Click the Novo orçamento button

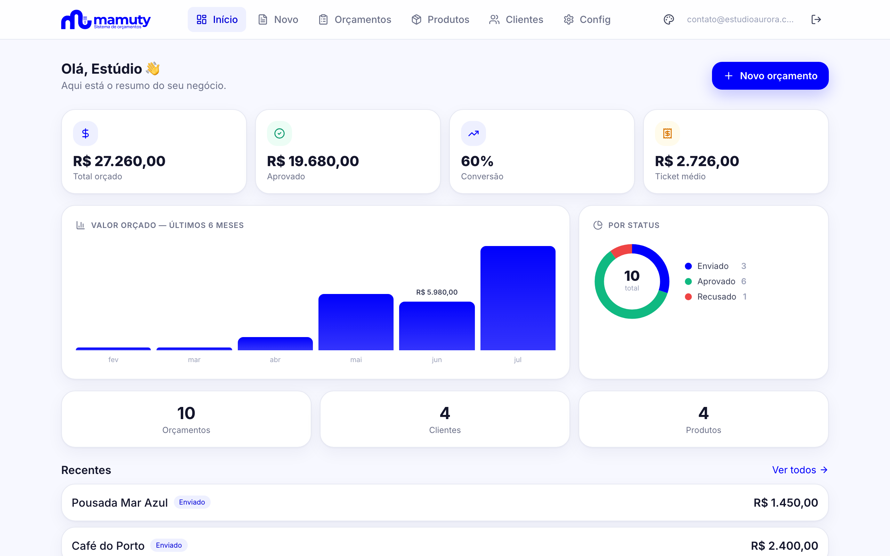pos(770,76)
